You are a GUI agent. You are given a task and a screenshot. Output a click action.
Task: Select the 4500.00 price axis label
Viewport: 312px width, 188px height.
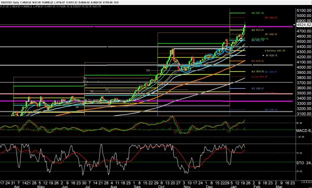coord(304,41)
